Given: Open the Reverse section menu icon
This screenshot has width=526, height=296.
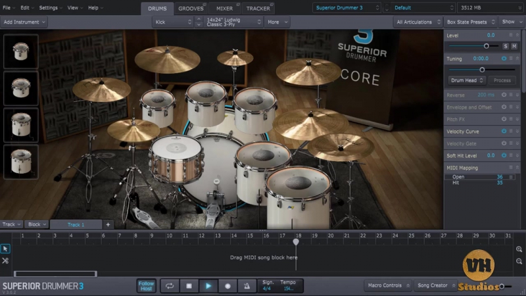Looking at the screenshot, I should tap(511, 95).
